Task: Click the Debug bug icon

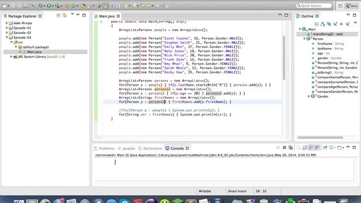Action: tap(41, 6)
